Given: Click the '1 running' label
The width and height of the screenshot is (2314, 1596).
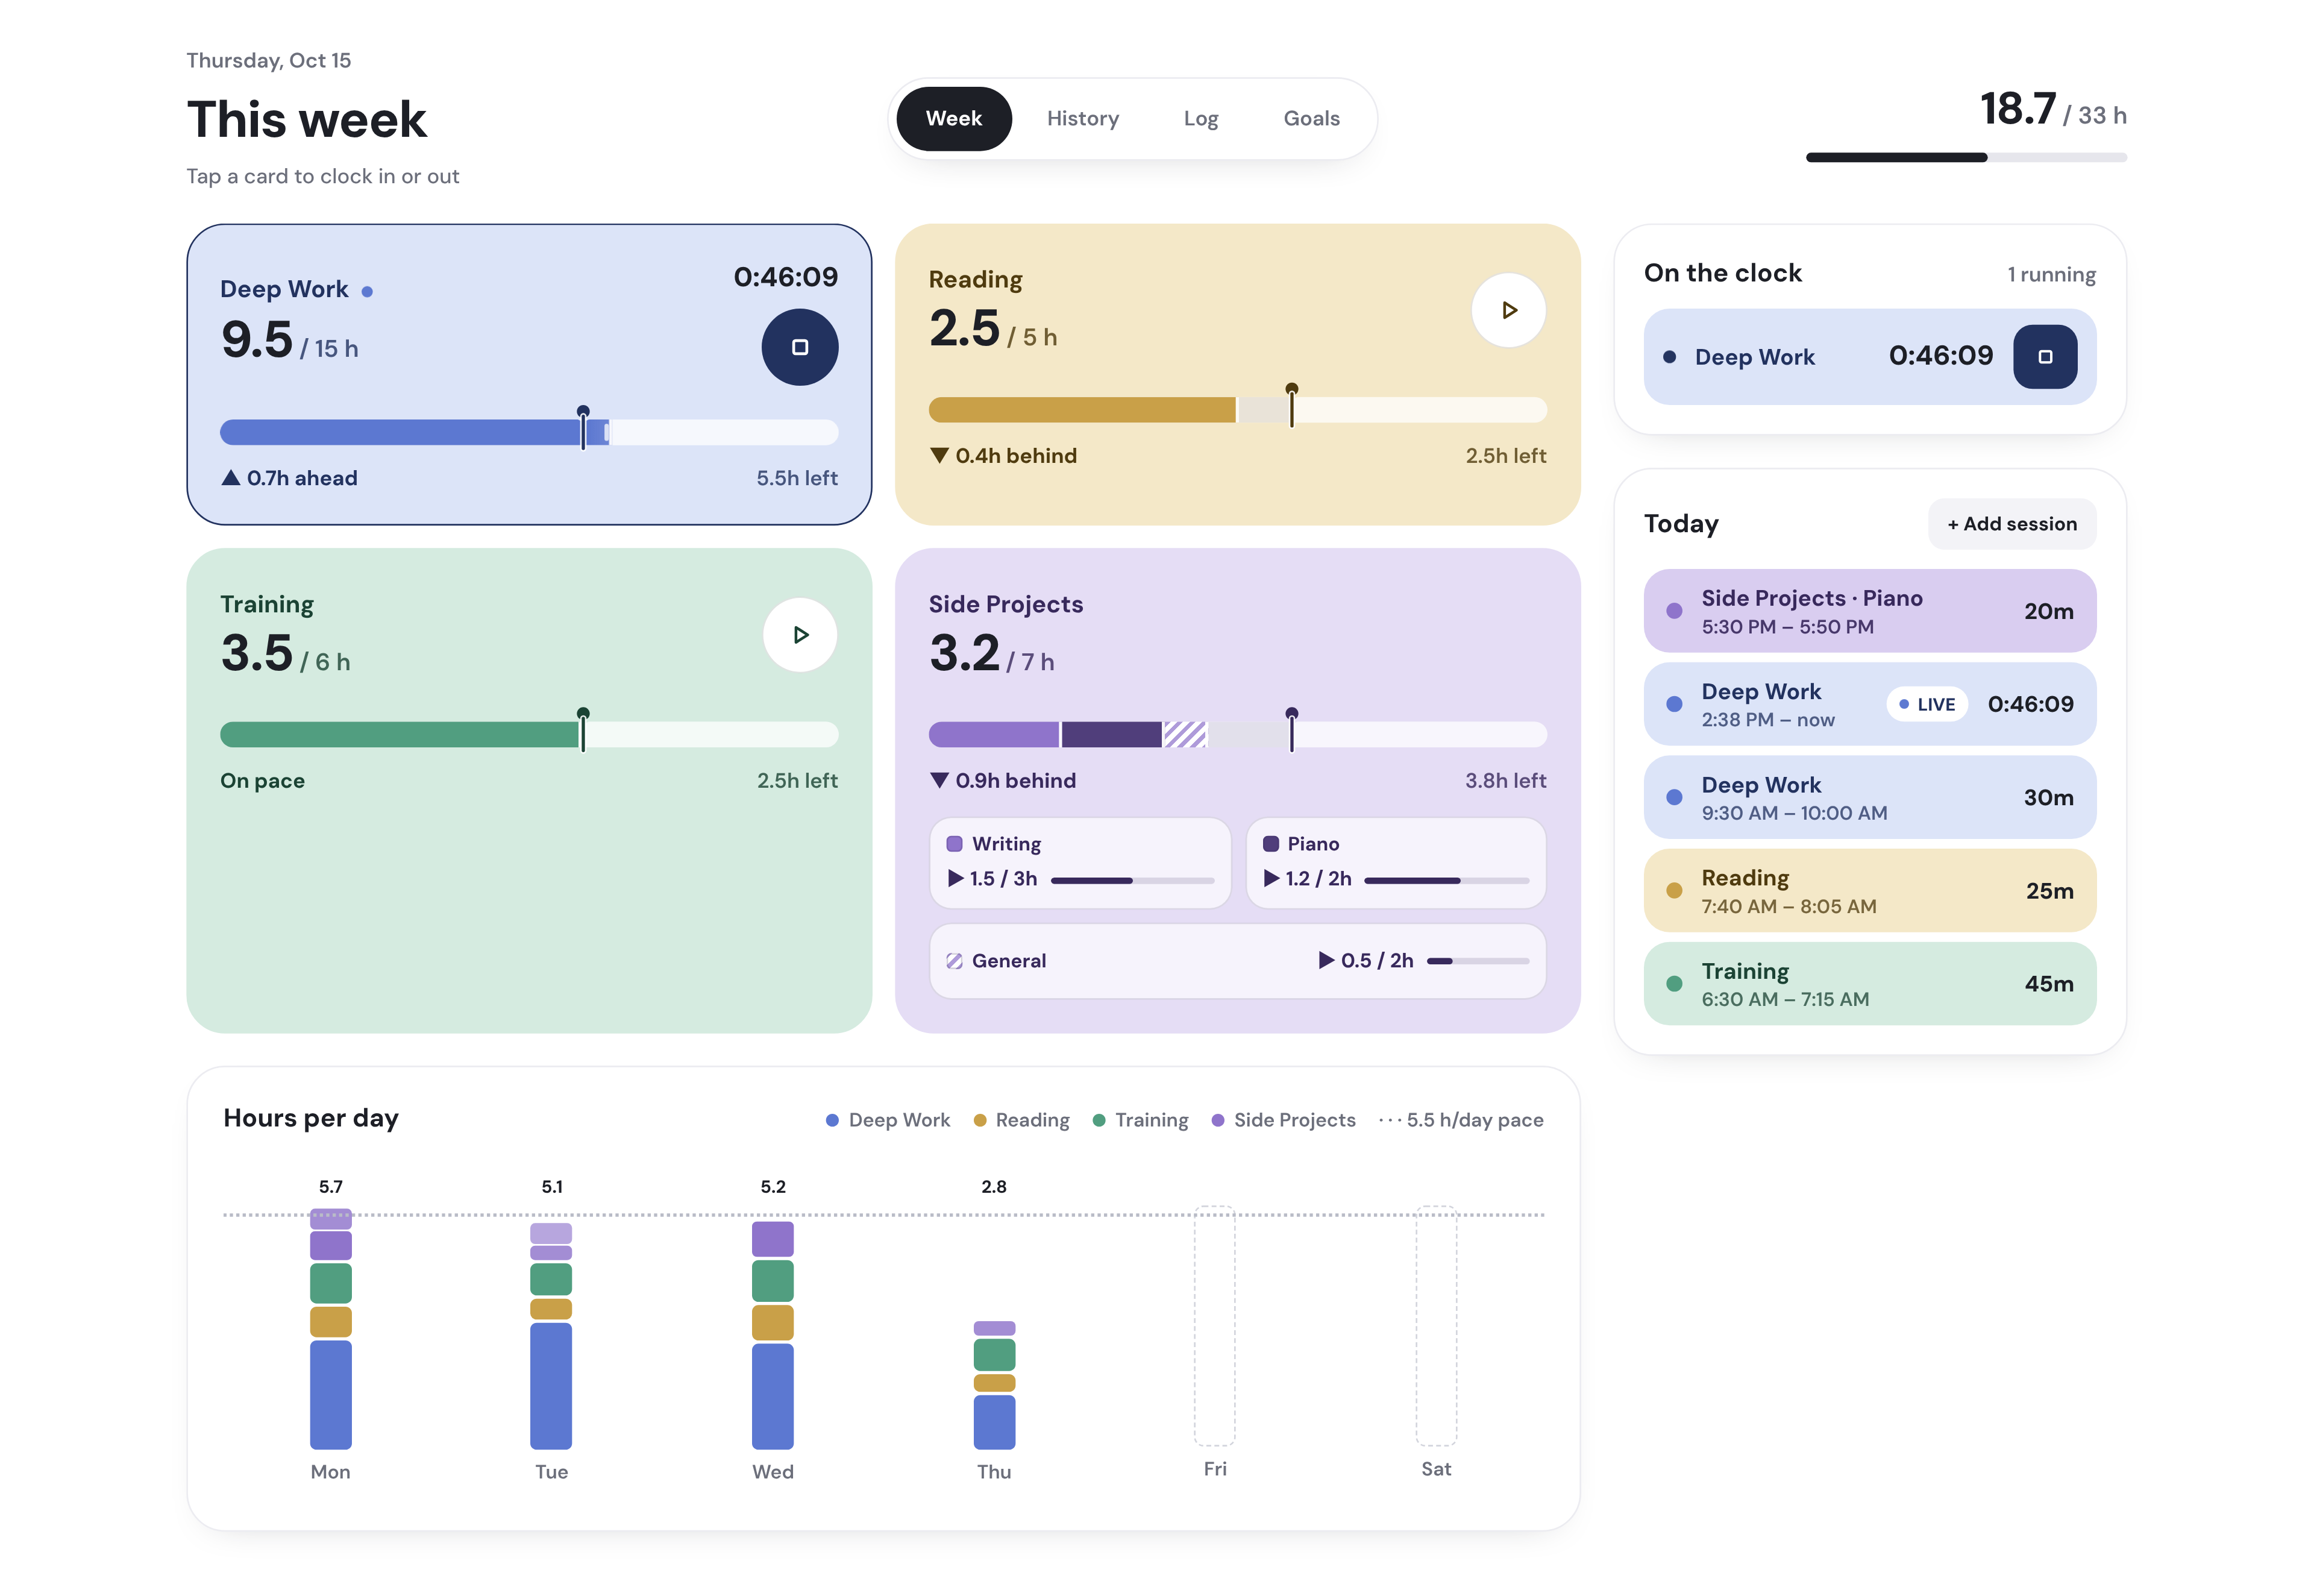Looking at the screenshot, I should (x=2051, y=274).
